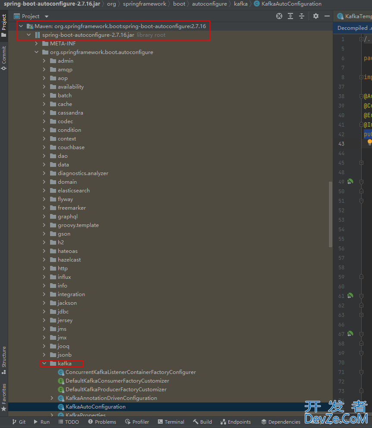Click the intention light bulb on line 43
The image size is (372, 428).
tap(369, 142)
